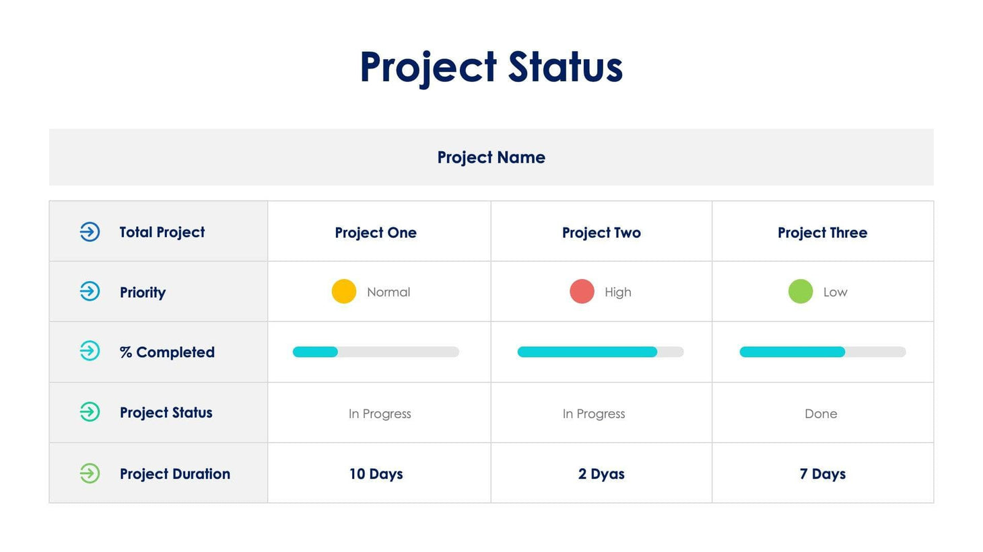
Task: Select the 10 Days duration cell
Action: click(x=376, y=474)
